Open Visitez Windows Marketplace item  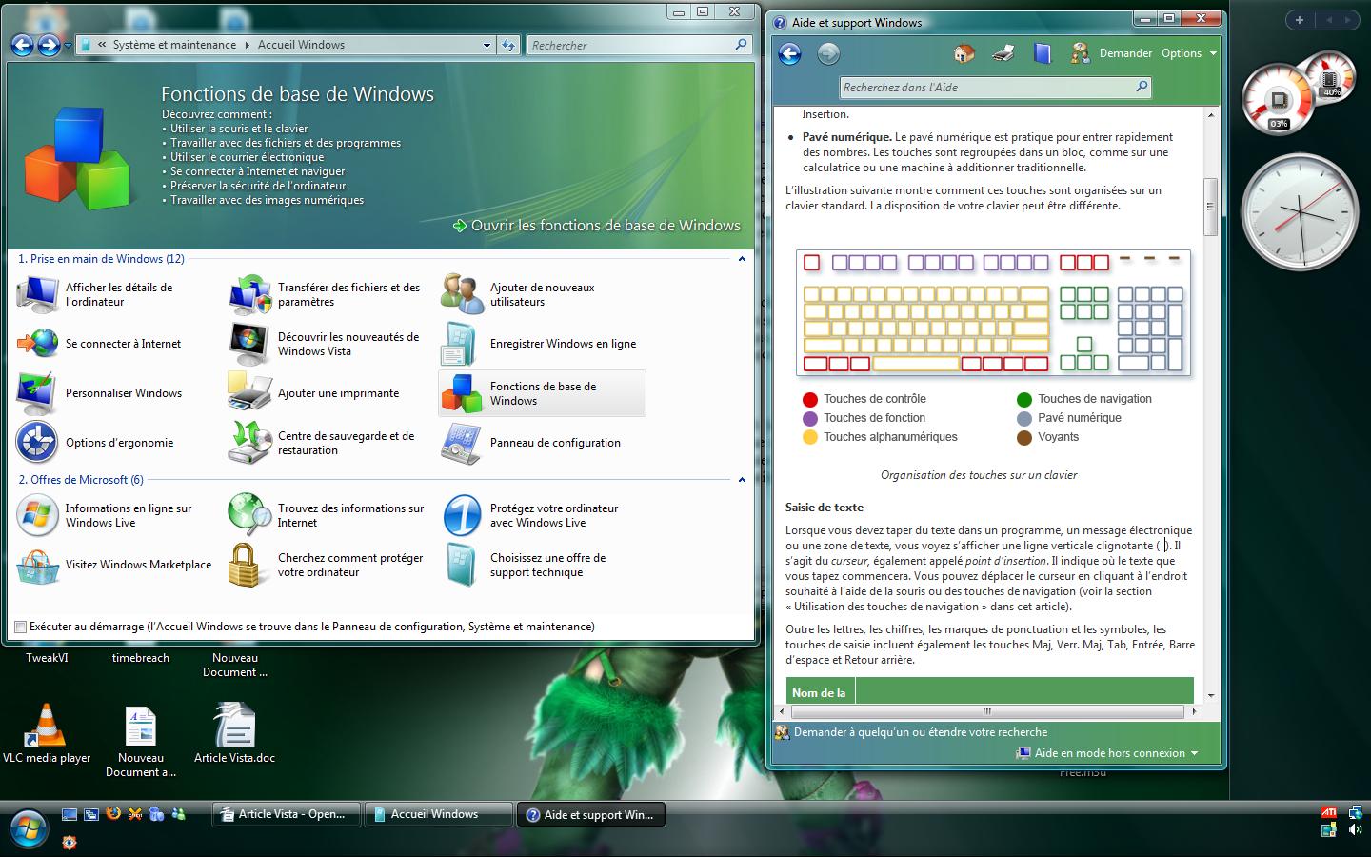pyautogui.click(x=114, y=565)
